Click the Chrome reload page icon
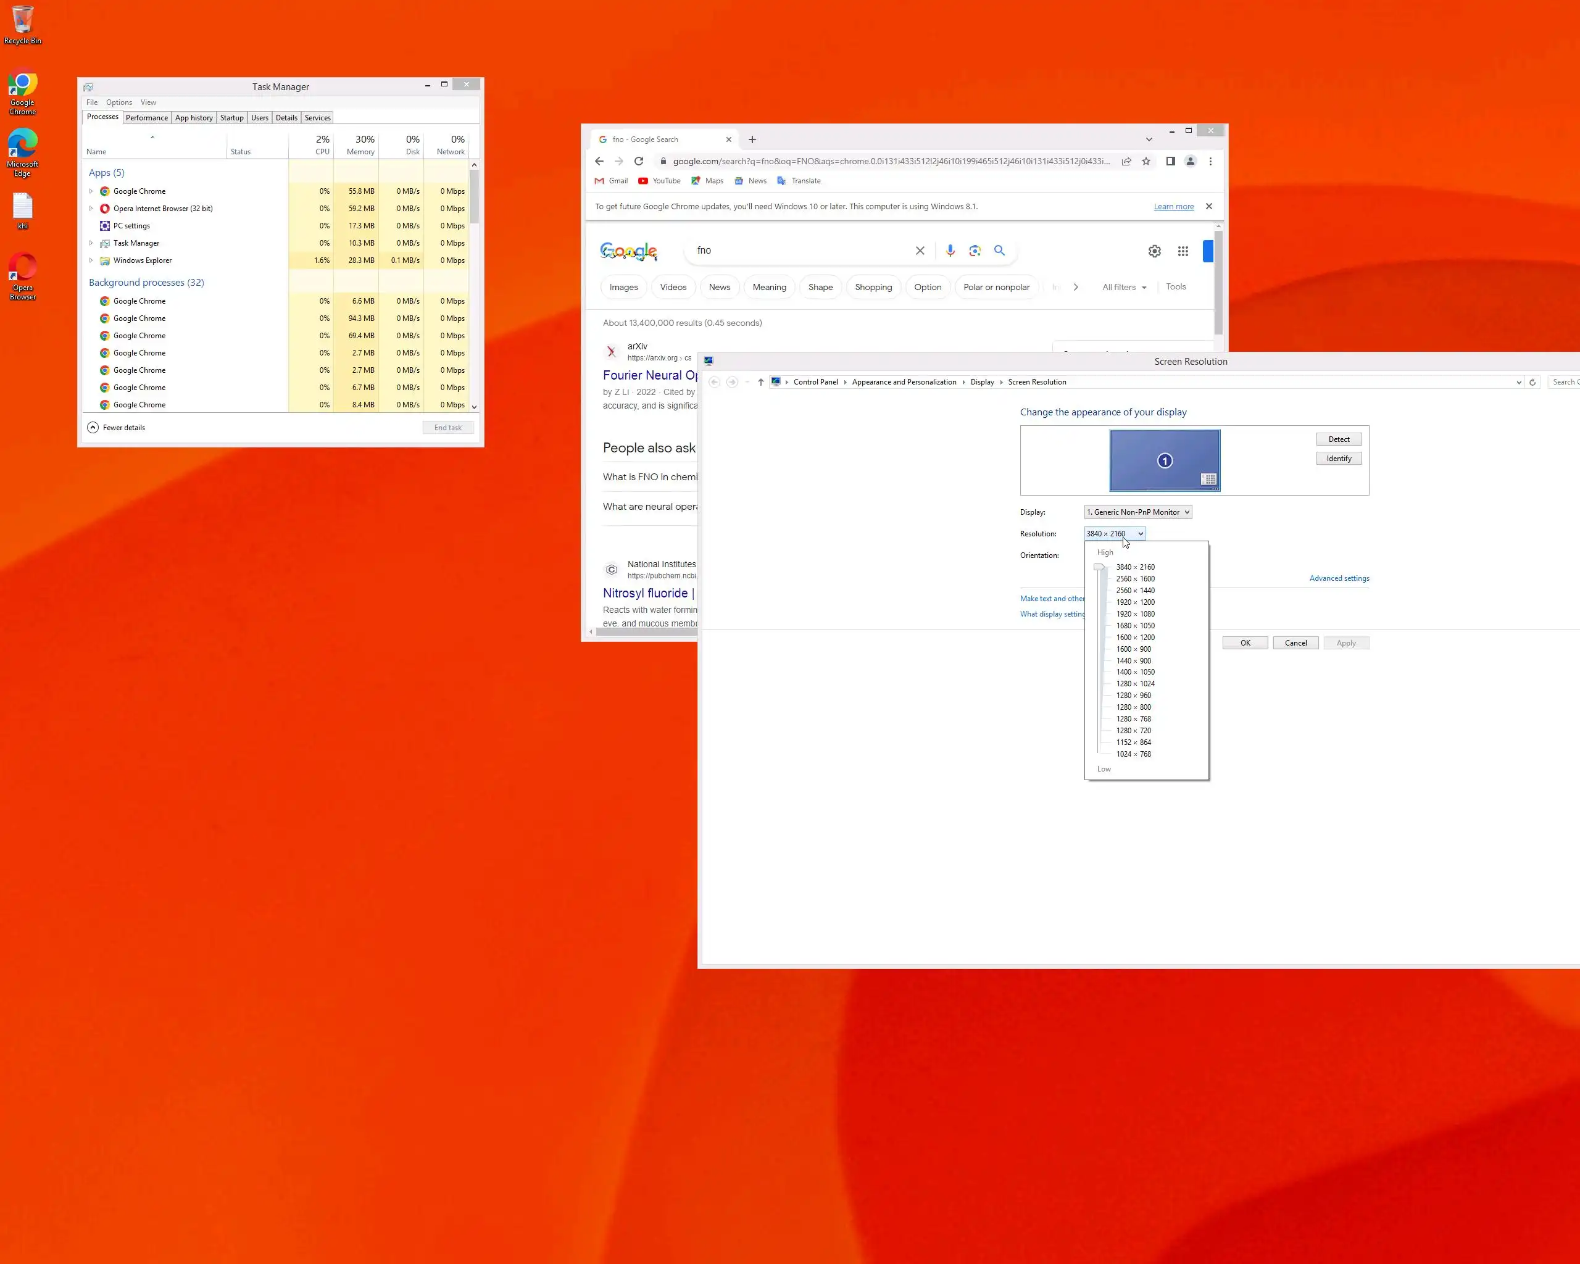Viewport: 1580px width, 1264px height. (x=638, y=161)
